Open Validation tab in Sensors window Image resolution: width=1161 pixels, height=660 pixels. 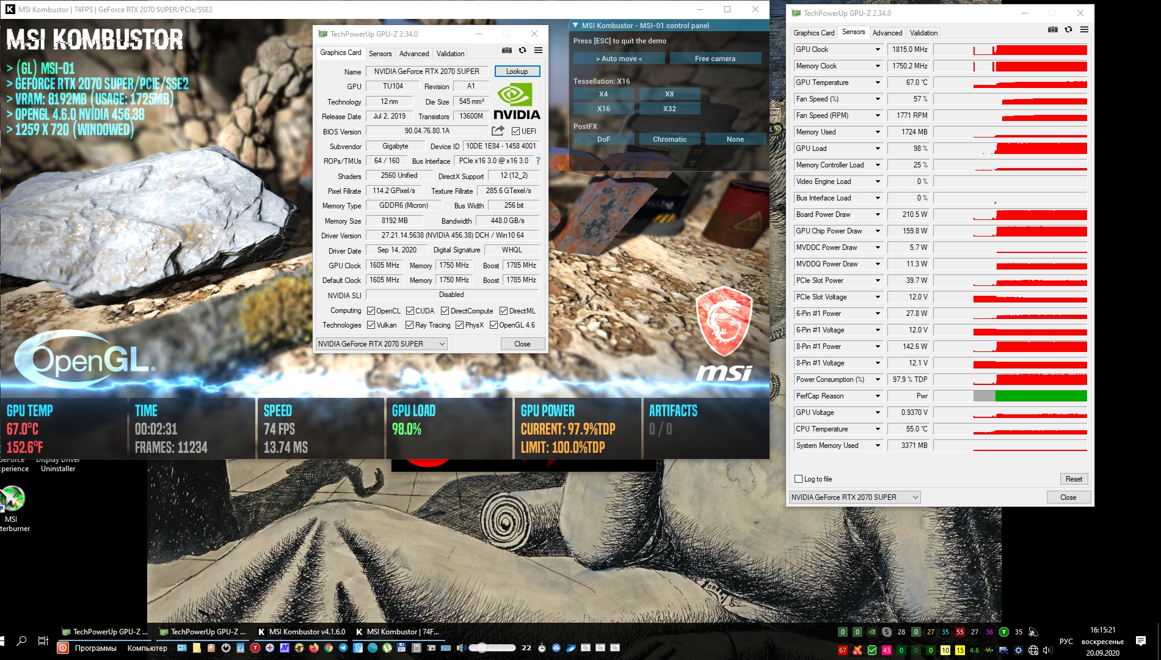[x=923, y=33]
